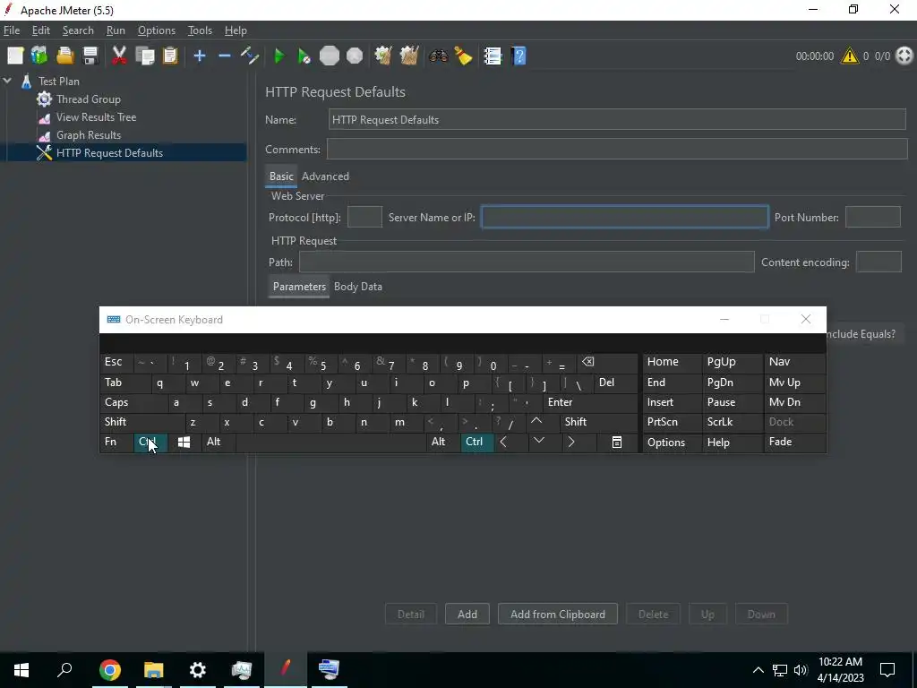Click the Add parameter button
Image resolution: width=917 pixels, height=688 pixels.
tap(467, 615)
